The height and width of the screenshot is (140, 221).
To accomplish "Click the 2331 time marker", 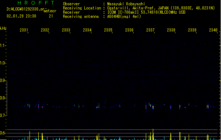I will [24, 30].
